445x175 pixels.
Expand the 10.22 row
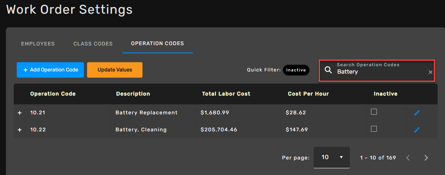20,130
